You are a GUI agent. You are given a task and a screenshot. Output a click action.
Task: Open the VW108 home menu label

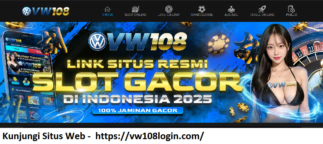click(108, 14)
